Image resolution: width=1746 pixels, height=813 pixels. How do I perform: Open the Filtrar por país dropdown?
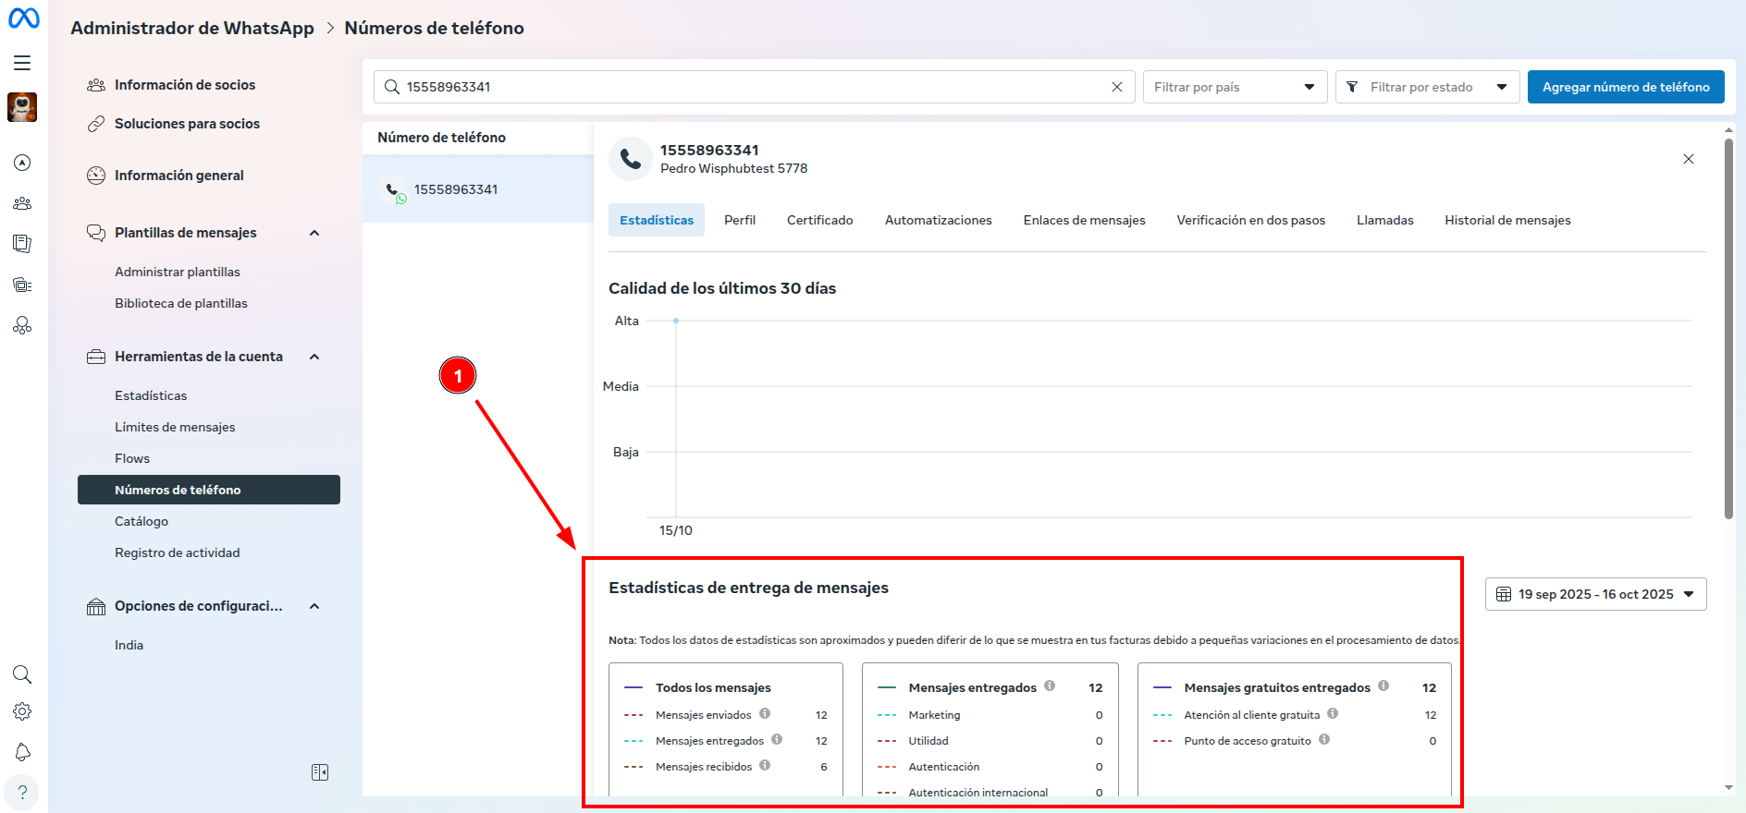coord(1235,87)
